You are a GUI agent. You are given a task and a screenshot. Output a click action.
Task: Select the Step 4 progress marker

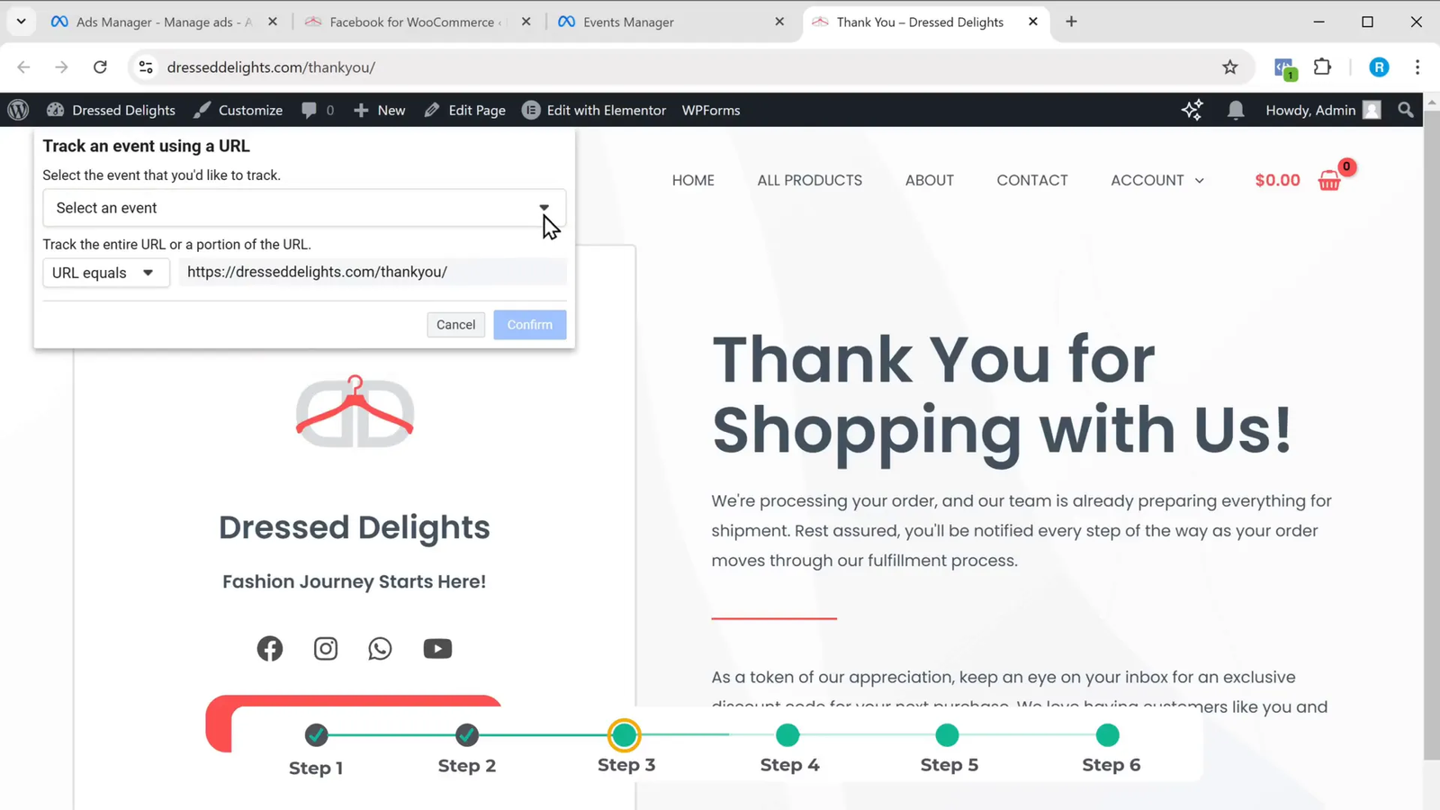point(787,734)
